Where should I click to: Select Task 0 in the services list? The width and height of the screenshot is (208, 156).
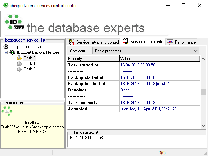click(x=30, y=58)
